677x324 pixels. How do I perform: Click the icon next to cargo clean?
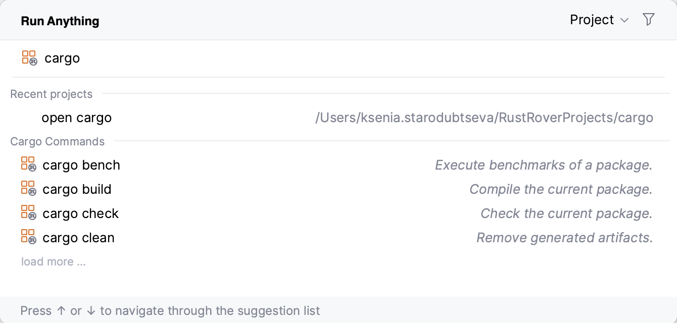28,237
